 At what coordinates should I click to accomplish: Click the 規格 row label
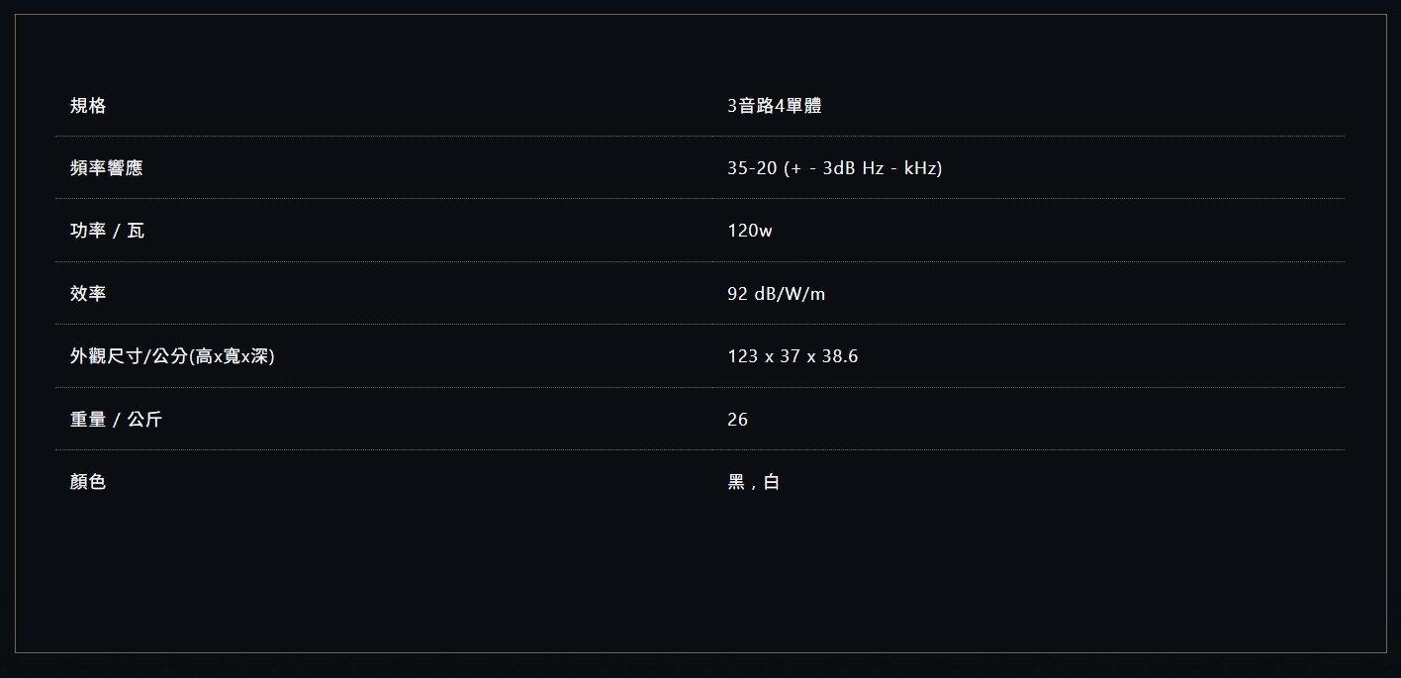point(88,106)
